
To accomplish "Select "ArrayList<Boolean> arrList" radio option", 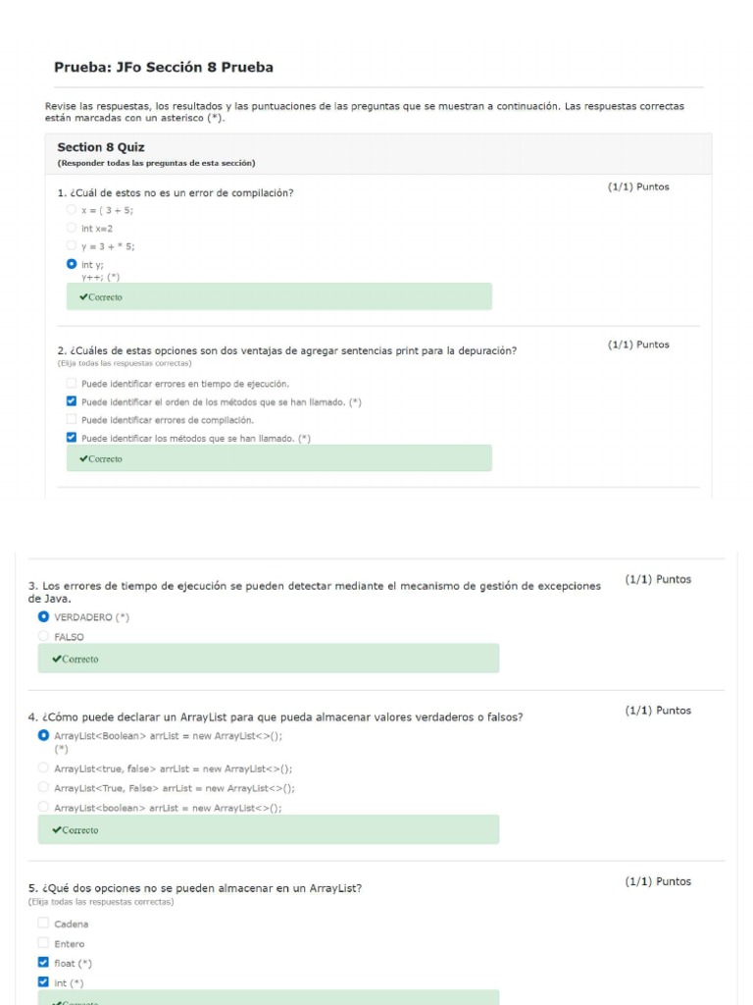I will click(x=43, y=735).
